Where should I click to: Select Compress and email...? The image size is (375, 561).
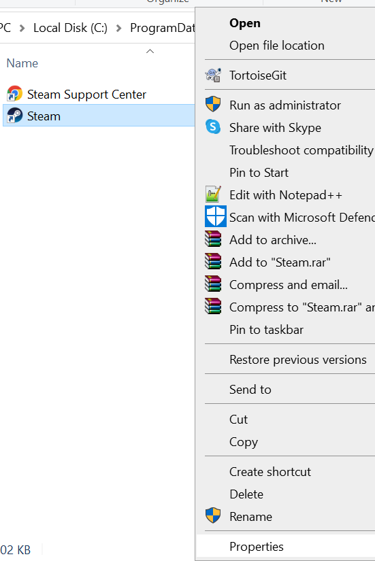point(289,285)
